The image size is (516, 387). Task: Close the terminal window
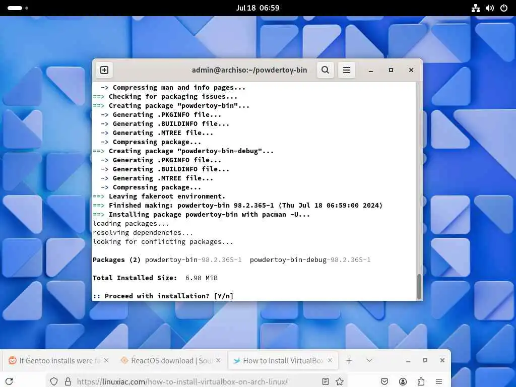[x=411, y=70]
